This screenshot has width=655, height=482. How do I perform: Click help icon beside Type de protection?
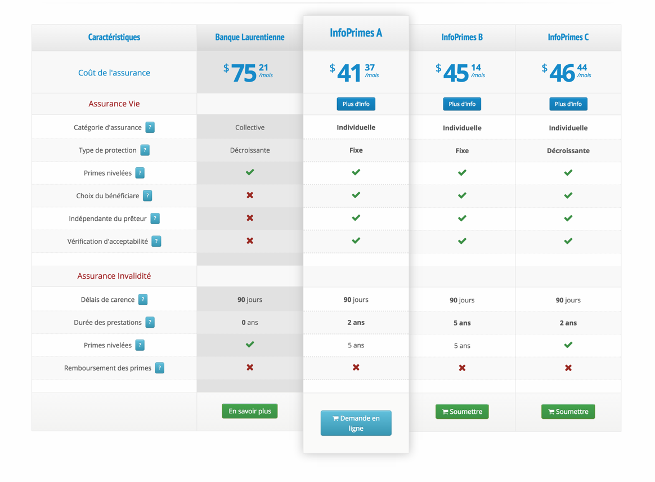pos(145,150)
